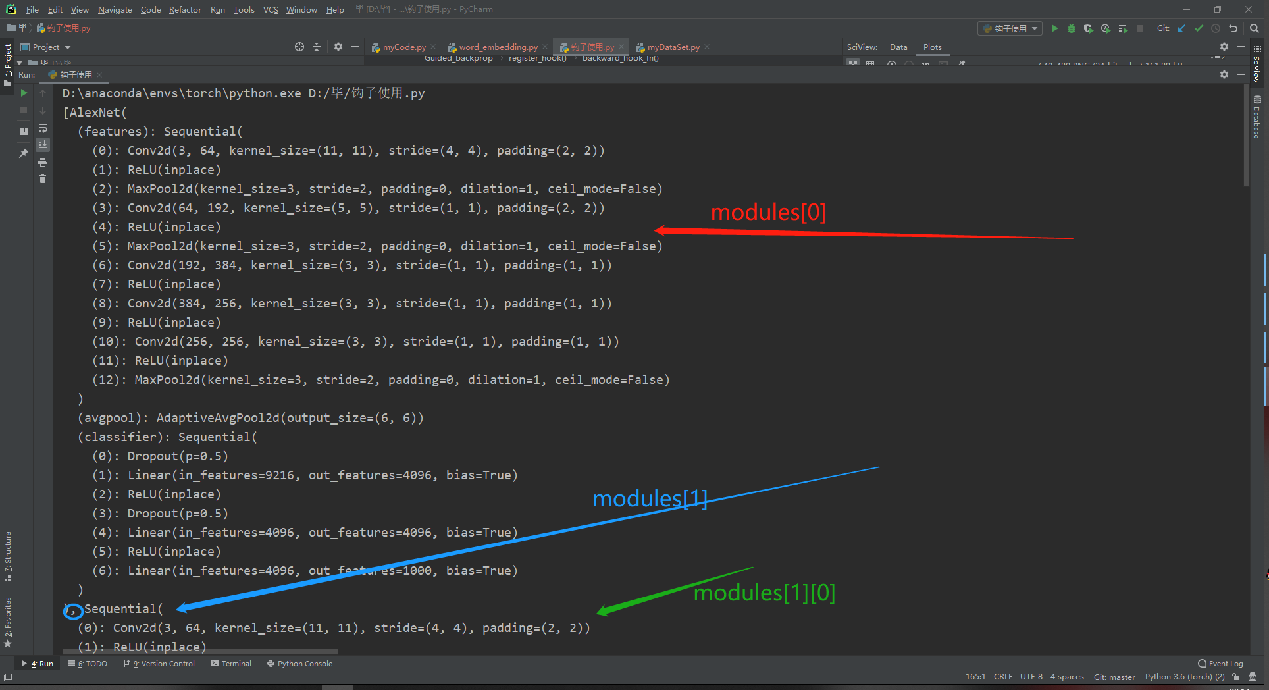This screenshot has width=1269, height=690.
Task: Launch the profiler run icon in toolbar
Action: (x=1106, y=28)
